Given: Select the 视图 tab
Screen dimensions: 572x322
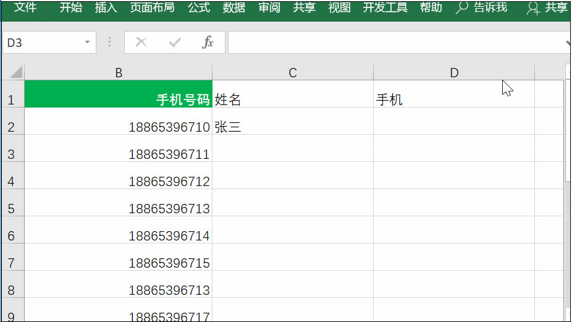Looking at the screenshot, I should [339, 7].
